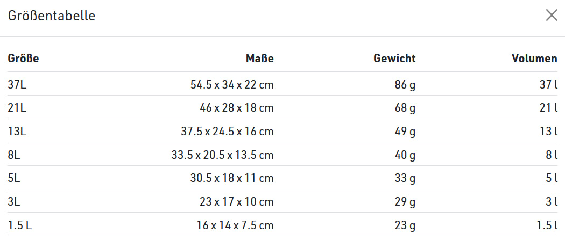This screenshot has width=565, height=241.
Task: Select the 5L size row label
Action: click(x=14, y=179)
